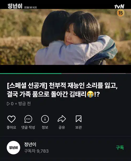Open the comment bubble icon
The height and width of the screenshot is (161, 131).
click(x=28, y=119)
